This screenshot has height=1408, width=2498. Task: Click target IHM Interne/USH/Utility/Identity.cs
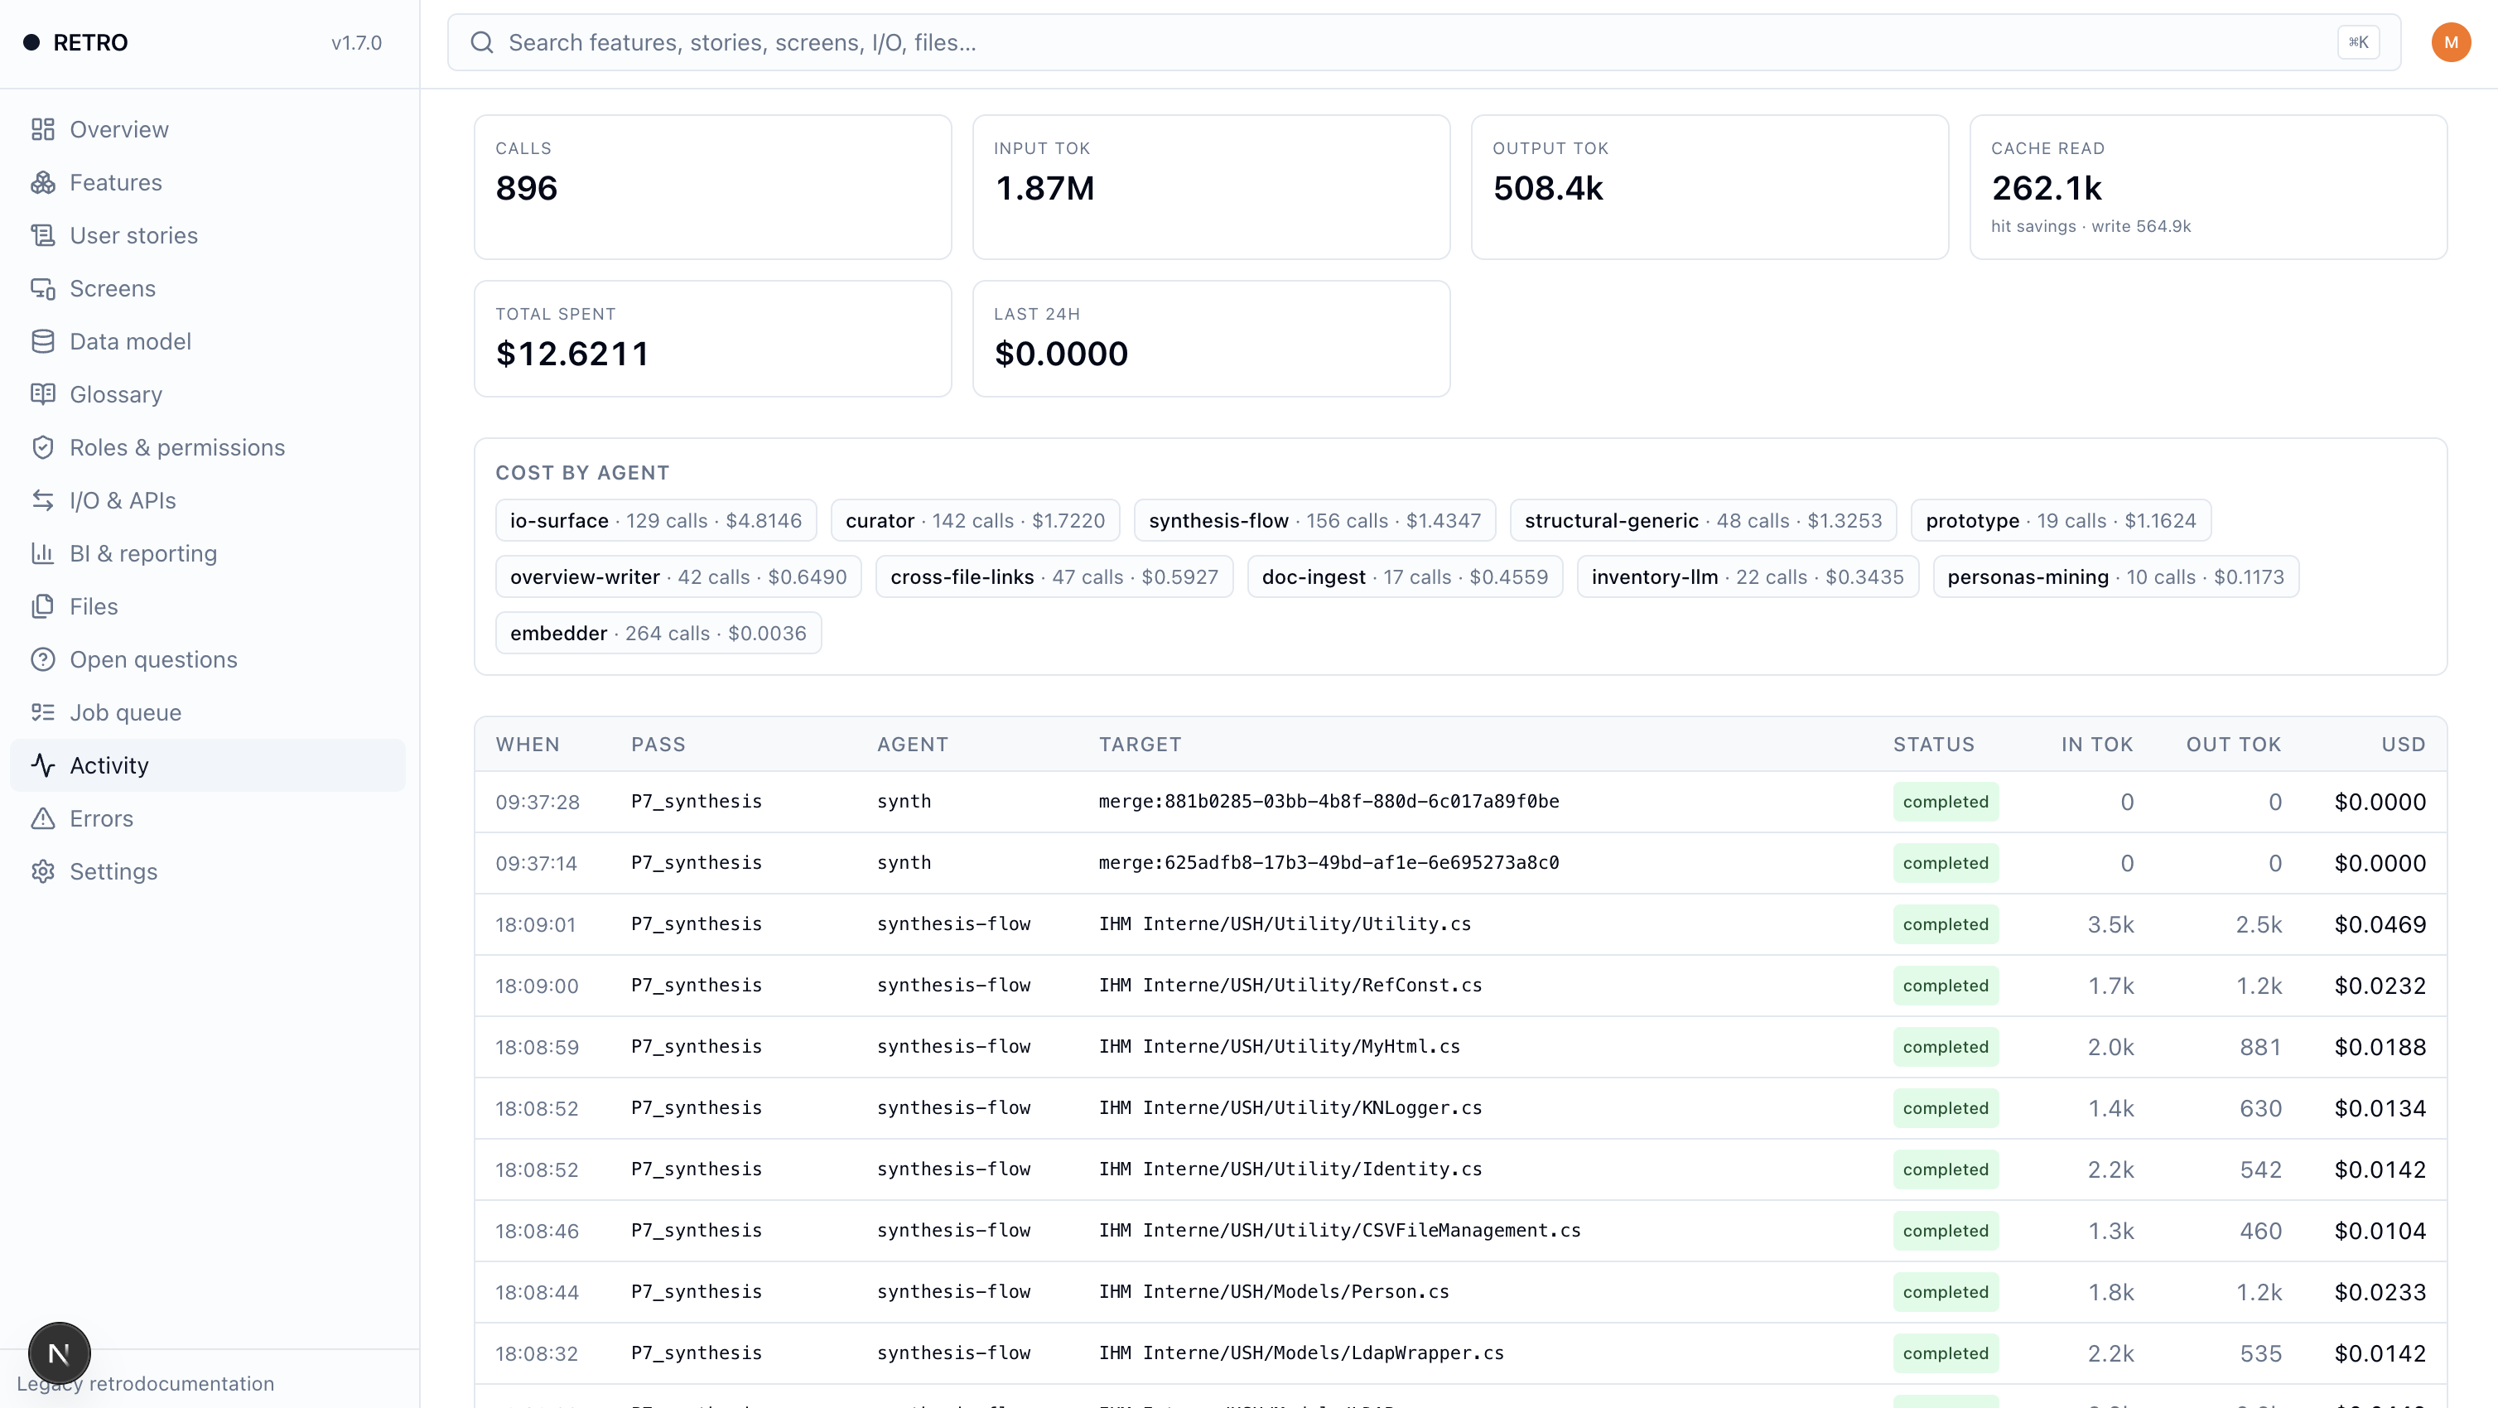[1290, 1169]
